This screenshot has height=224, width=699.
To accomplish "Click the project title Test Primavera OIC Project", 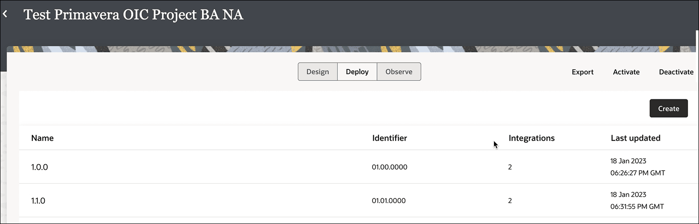I will pos(134,15).
